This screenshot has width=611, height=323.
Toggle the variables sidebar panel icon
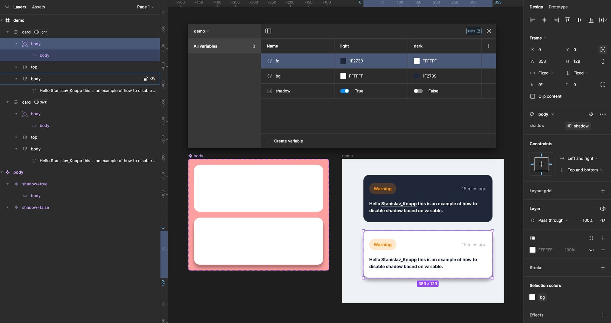[268, 31]
